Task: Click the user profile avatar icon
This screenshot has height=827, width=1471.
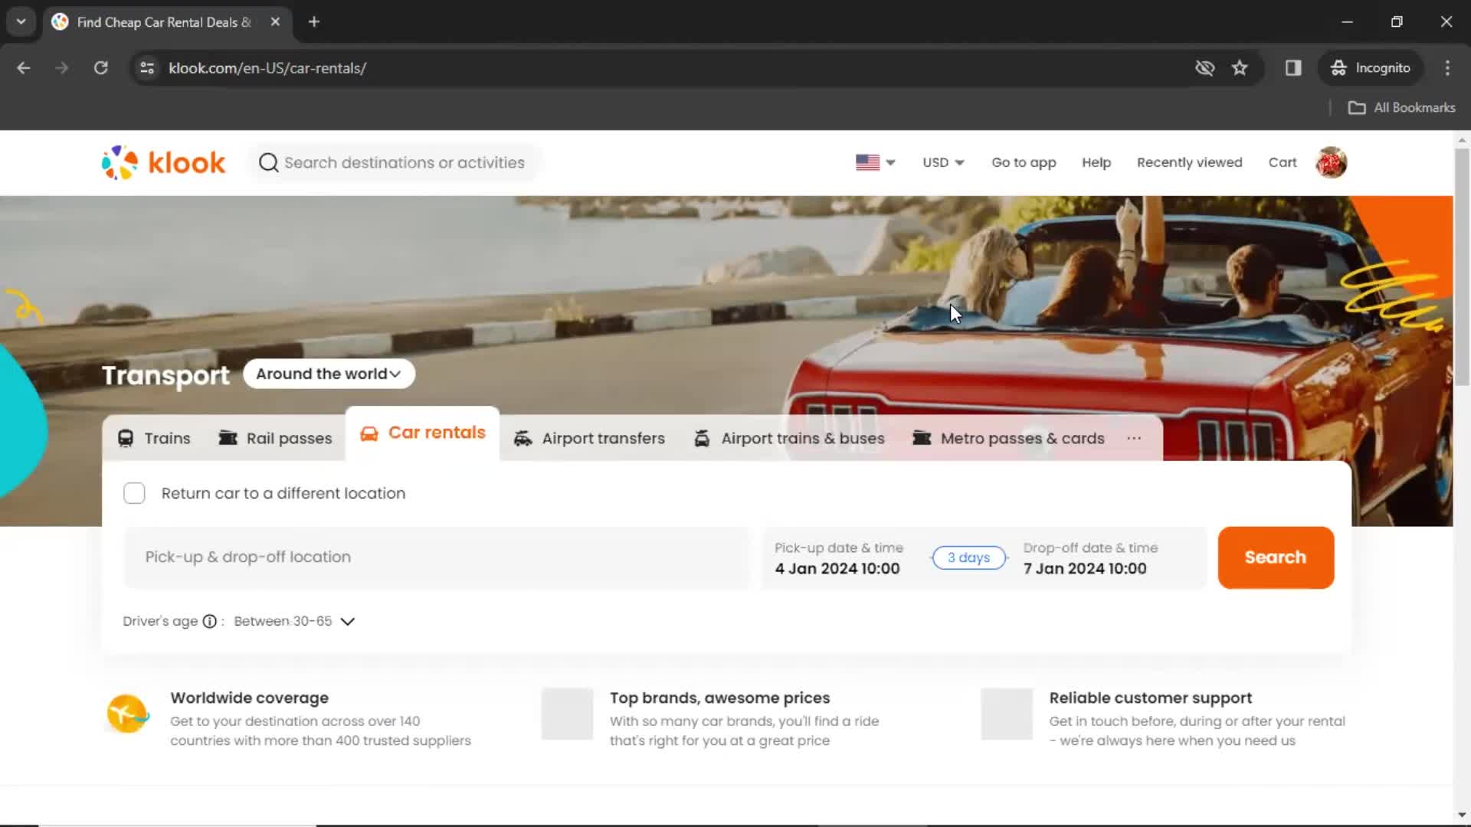Action: tap(1332, 162)
